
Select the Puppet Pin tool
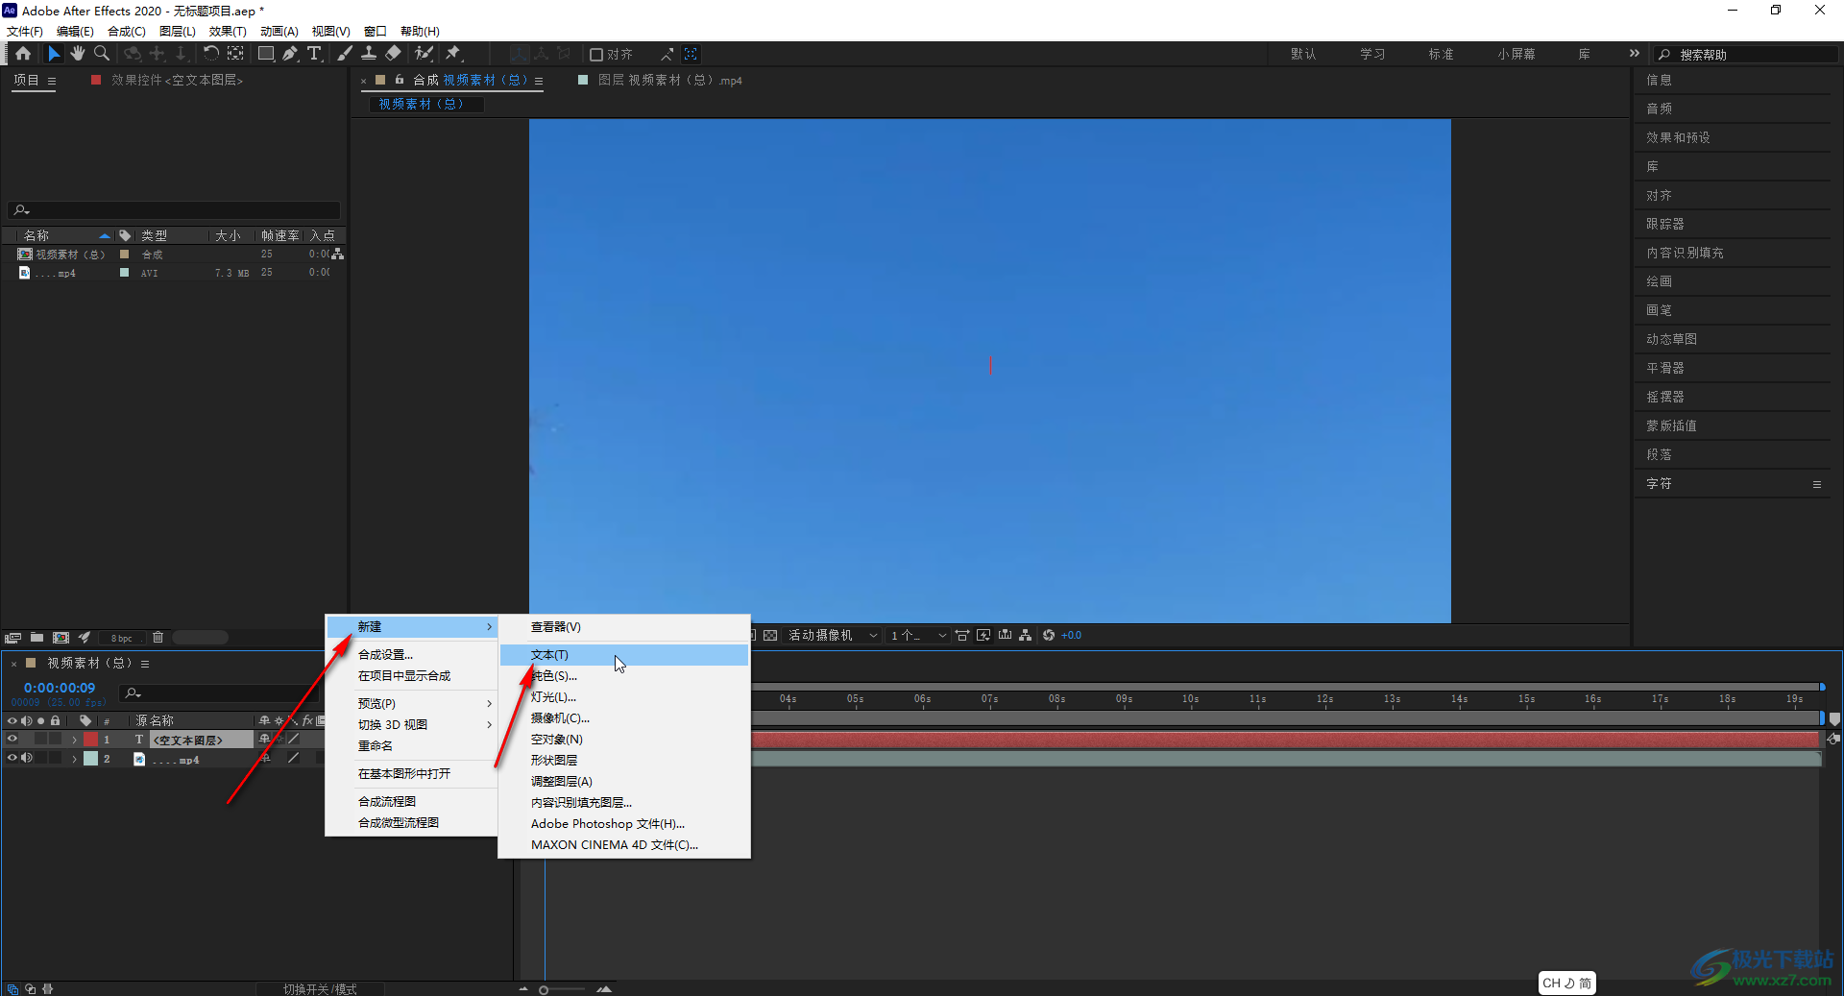click(453, 54)
